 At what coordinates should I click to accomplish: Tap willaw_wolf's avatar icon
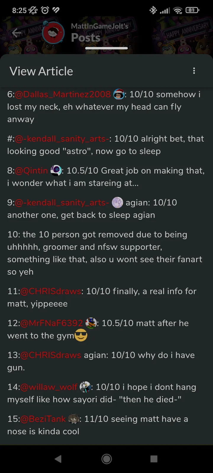point(85,387)
